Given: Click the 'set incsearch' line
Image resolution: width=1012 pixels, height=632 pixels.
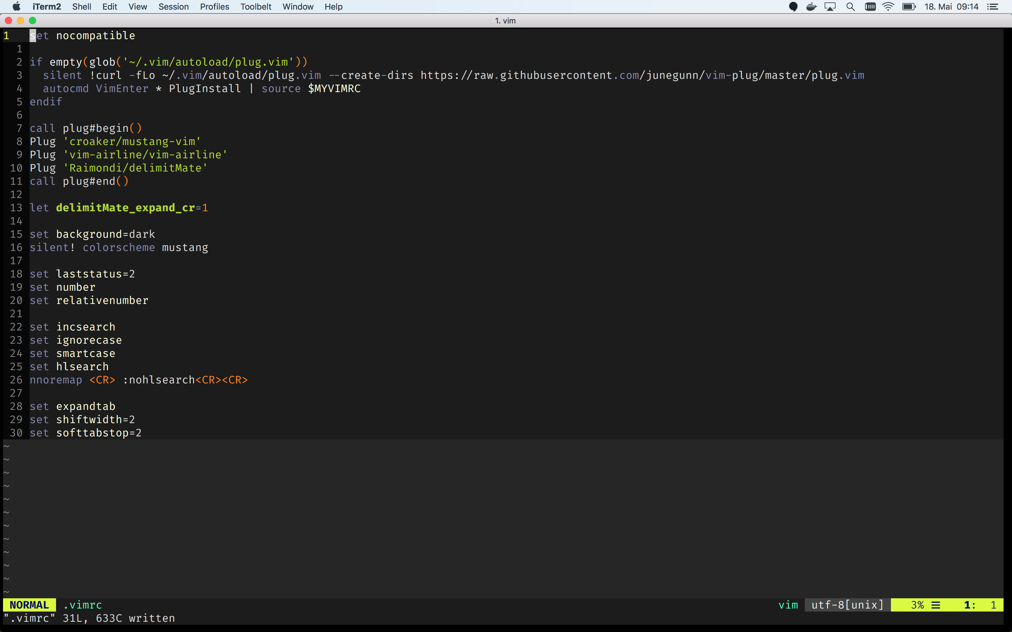Looking at the screenshot, I should click(x=72, y=327).
